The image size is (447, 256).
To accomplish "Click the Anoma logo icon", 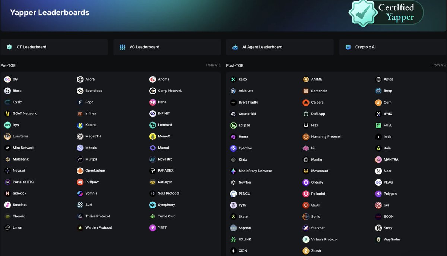I will pyautogui.click(x=153, y=79).
